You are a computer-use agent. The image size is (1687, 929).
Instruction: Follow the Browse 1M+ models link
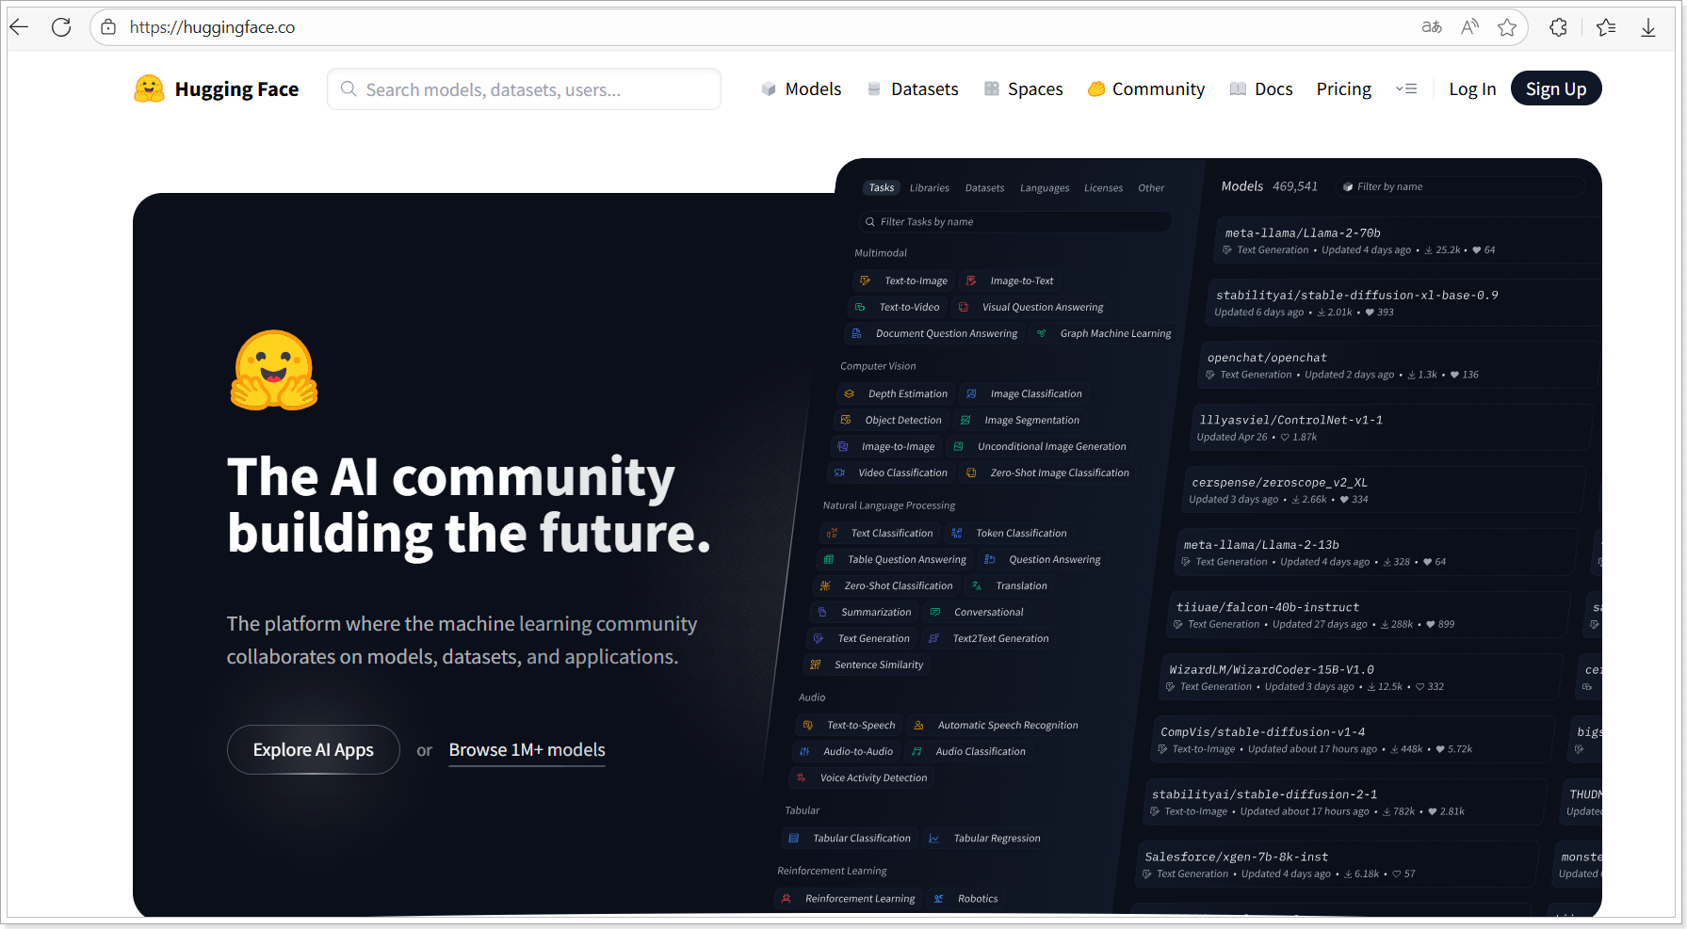click(527, 749)
